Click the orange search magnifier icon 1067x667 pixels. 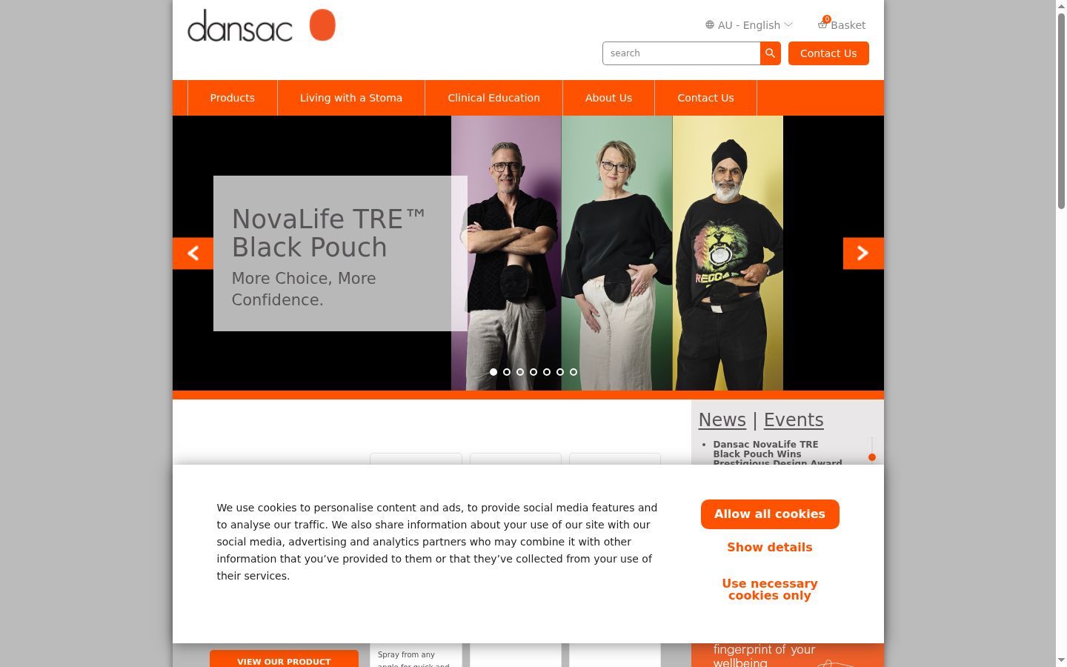coord(771,53)
